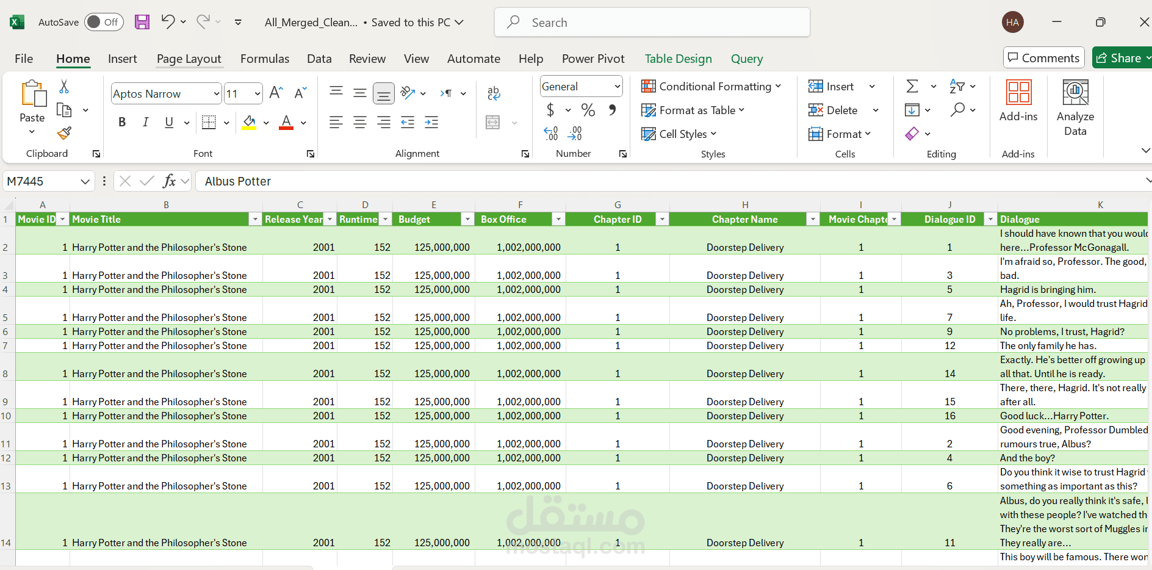Toggle AutoSave off switch
The height and width of the screenshot is (570, 1152).
pos(104,21)
